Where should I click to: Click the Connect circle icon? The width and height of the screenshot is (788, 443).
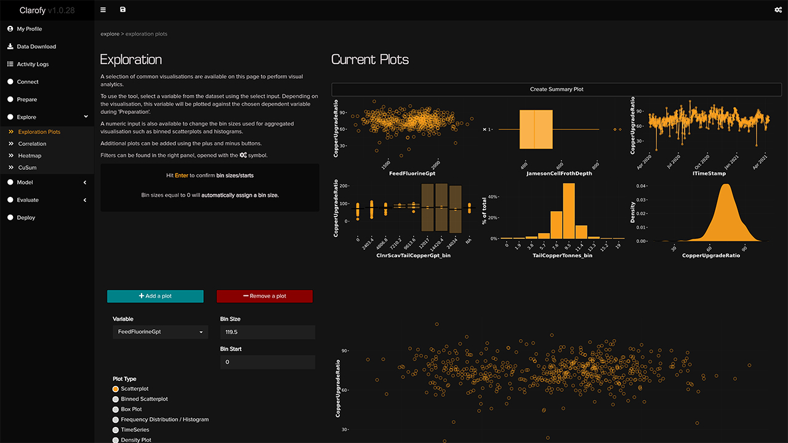click(10, 82)
